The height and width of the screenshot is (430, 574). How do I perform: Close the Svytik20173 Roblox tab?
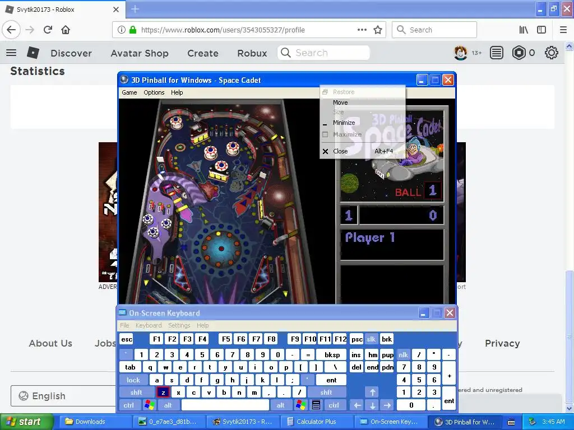(116, 10)
